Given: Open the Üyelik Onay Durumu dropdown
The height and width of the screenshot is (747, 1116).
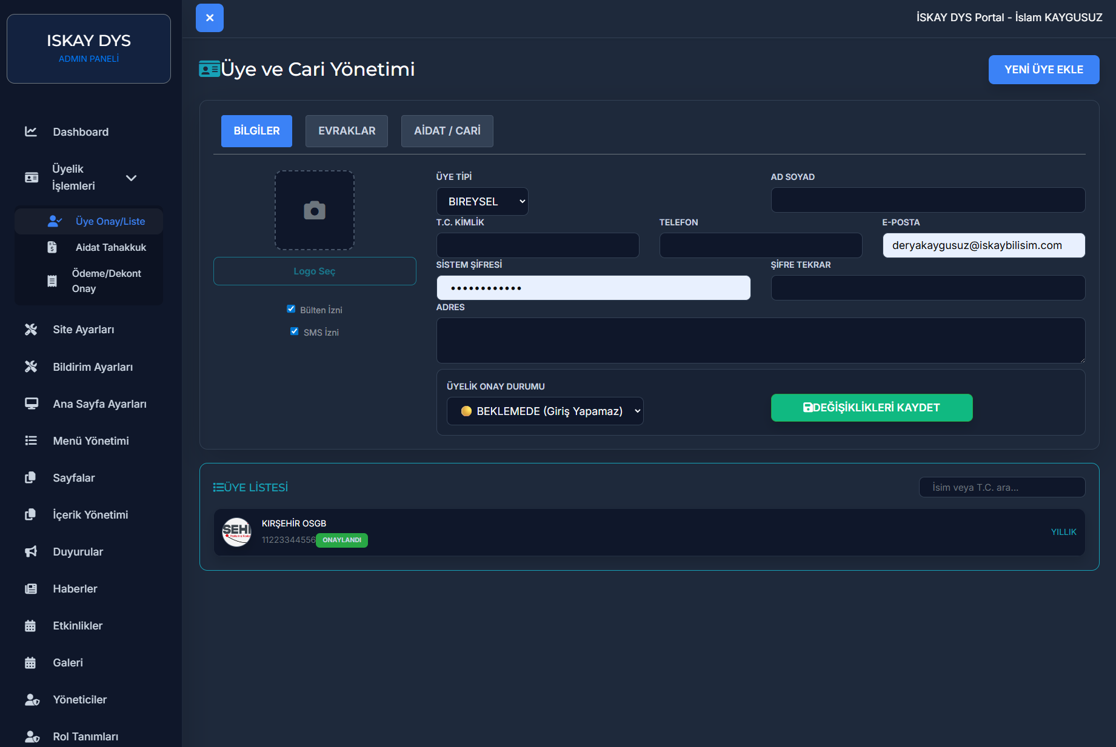Looking at the screenshot, I should pos(544,411).
